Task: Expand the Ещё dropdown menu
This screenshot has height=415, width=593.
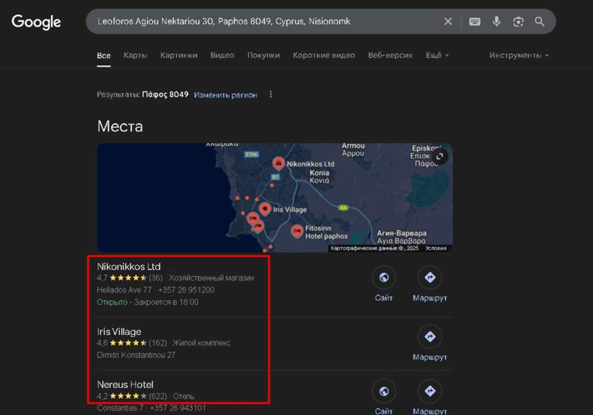Action: click(x=437, y=55)
